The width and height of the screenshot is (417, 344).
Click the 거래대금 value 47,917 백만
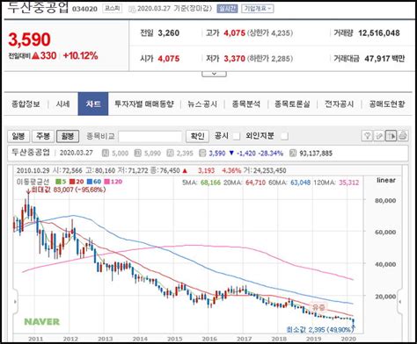tap(384, 59)
